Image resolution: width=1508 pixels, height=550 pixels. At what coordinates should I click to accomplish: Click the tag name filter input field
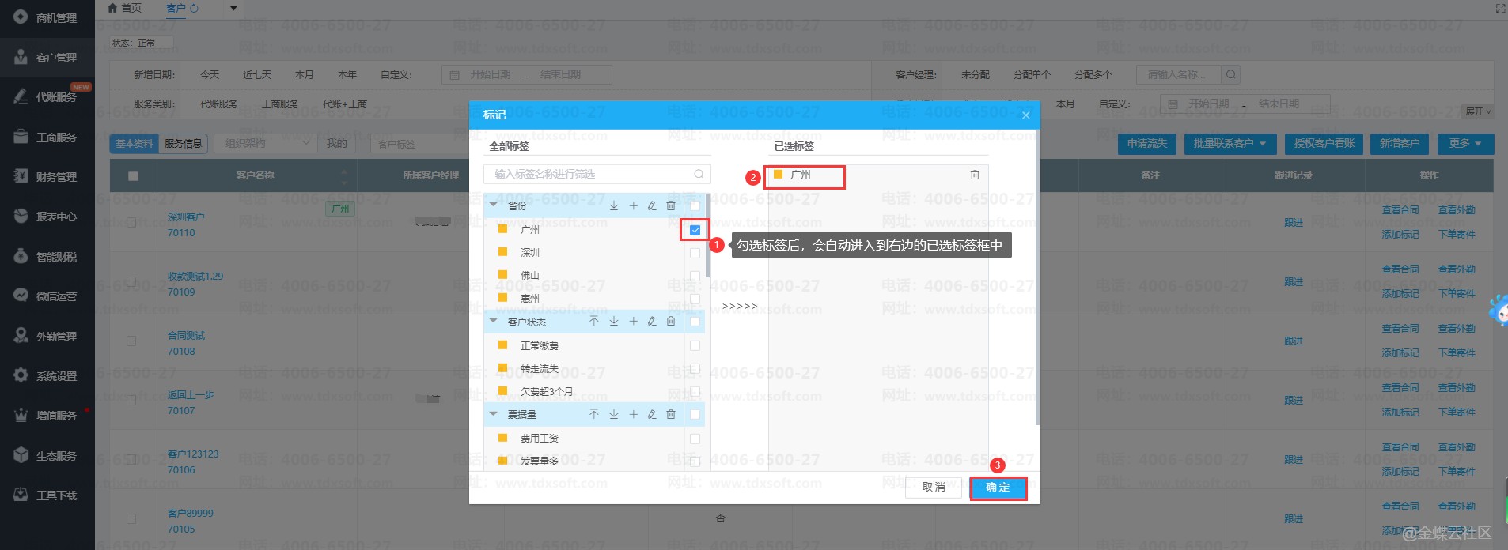coord(589,174)
